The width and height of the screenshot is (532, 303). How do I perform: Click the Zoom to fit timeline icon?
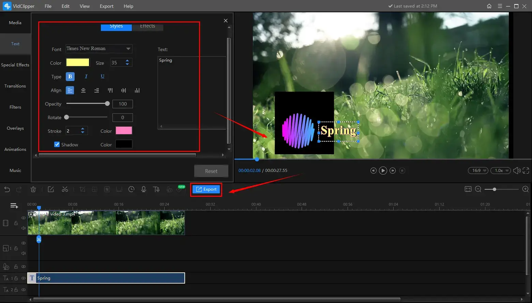point(468,189)
